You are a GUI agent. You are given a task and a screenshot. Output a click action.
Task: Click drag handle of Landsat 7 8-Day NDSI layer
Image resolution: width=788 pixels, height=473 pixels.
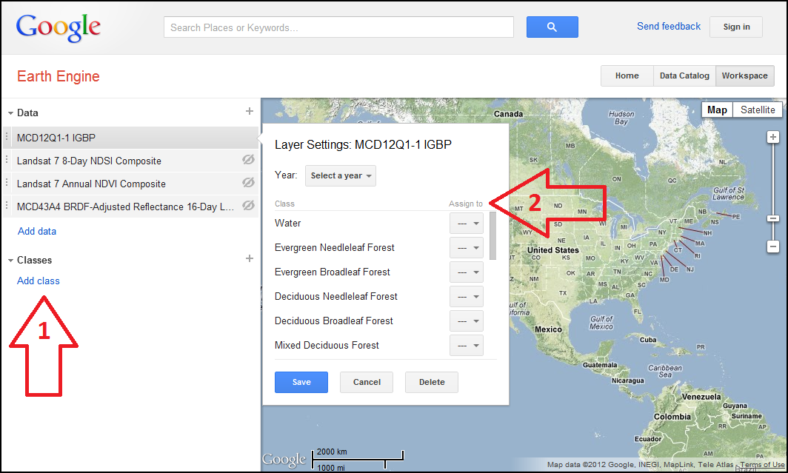7,160
